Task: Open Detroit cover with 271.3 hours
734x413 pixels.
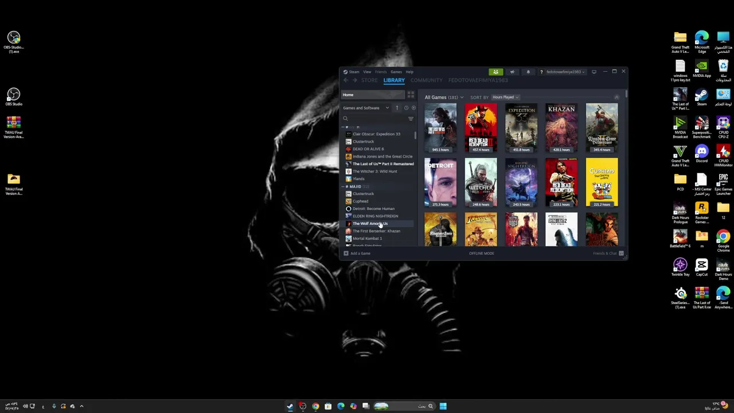Action: click(x=440, y=182)
